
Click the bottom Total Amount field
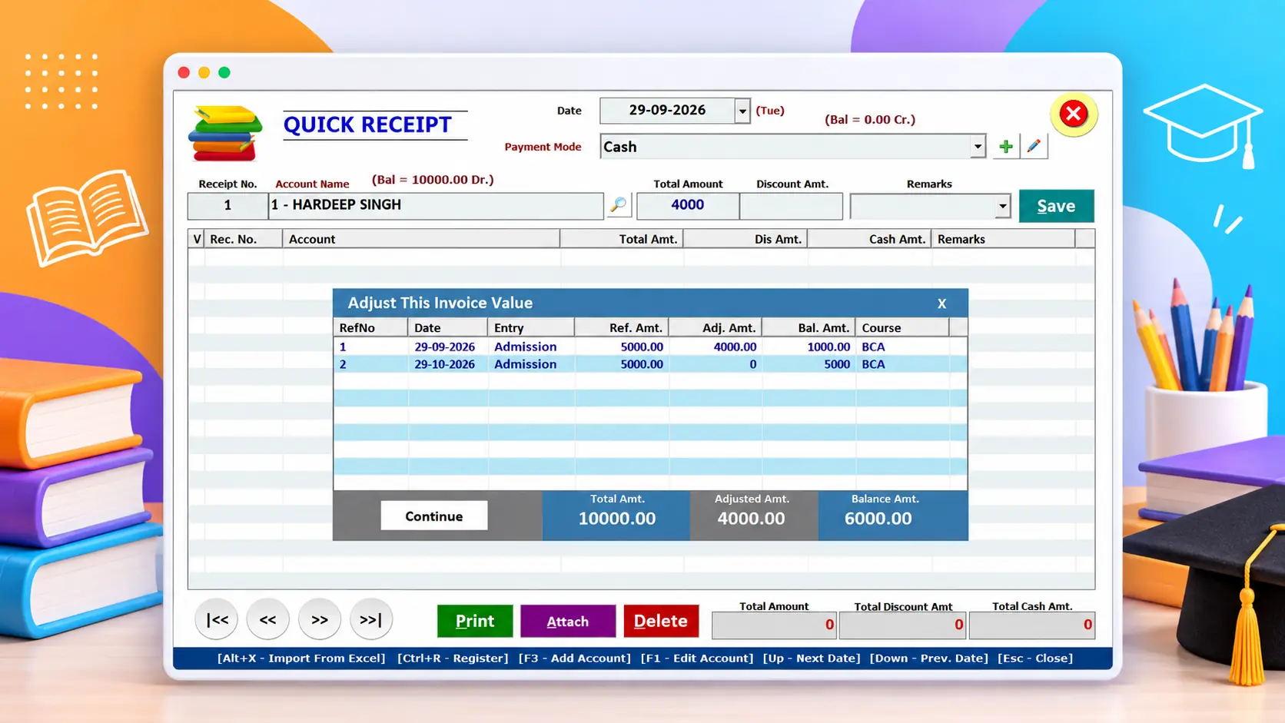(x=775, y=625)
